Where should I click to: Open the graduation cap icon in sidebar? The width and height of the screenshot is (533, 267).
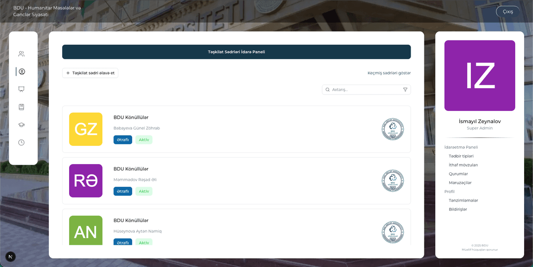coord(21,125)
